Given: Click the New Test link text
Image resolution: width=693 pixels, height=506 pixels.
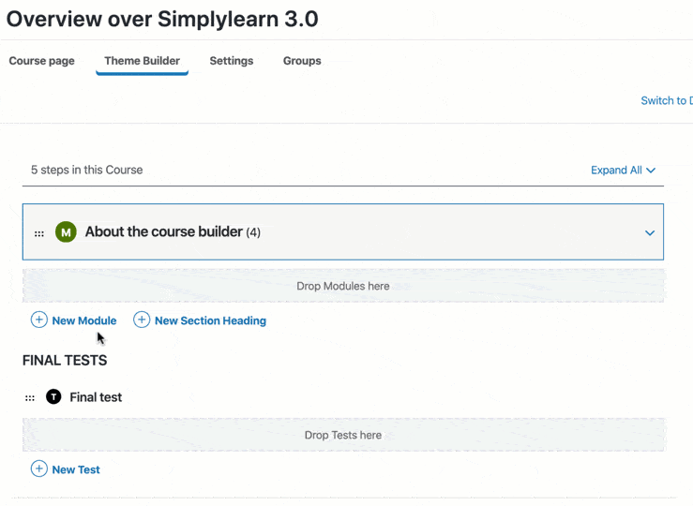Looking at the screenshot, I should point(76,469).
